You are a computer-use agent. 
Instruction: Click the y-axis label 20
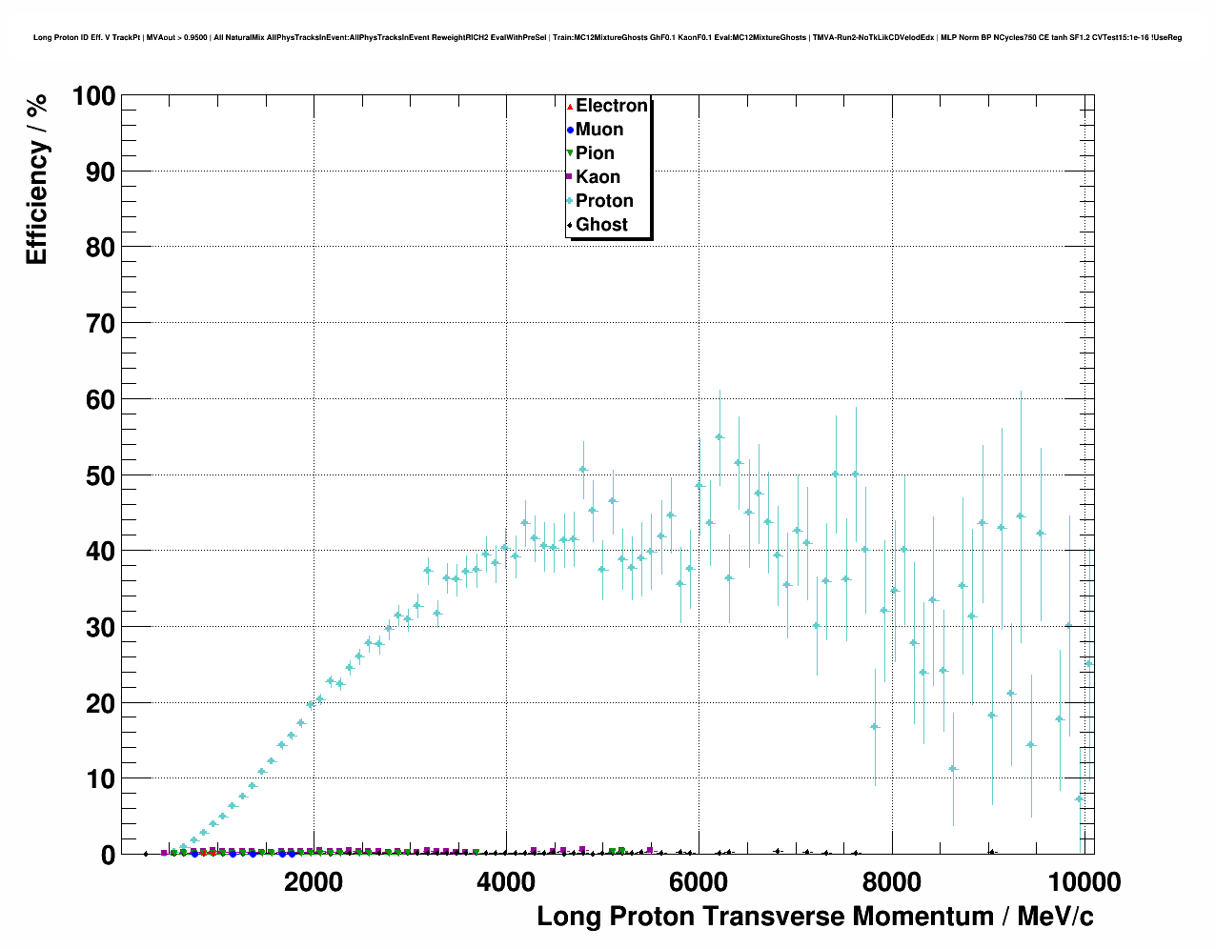[x=101, y=704]
